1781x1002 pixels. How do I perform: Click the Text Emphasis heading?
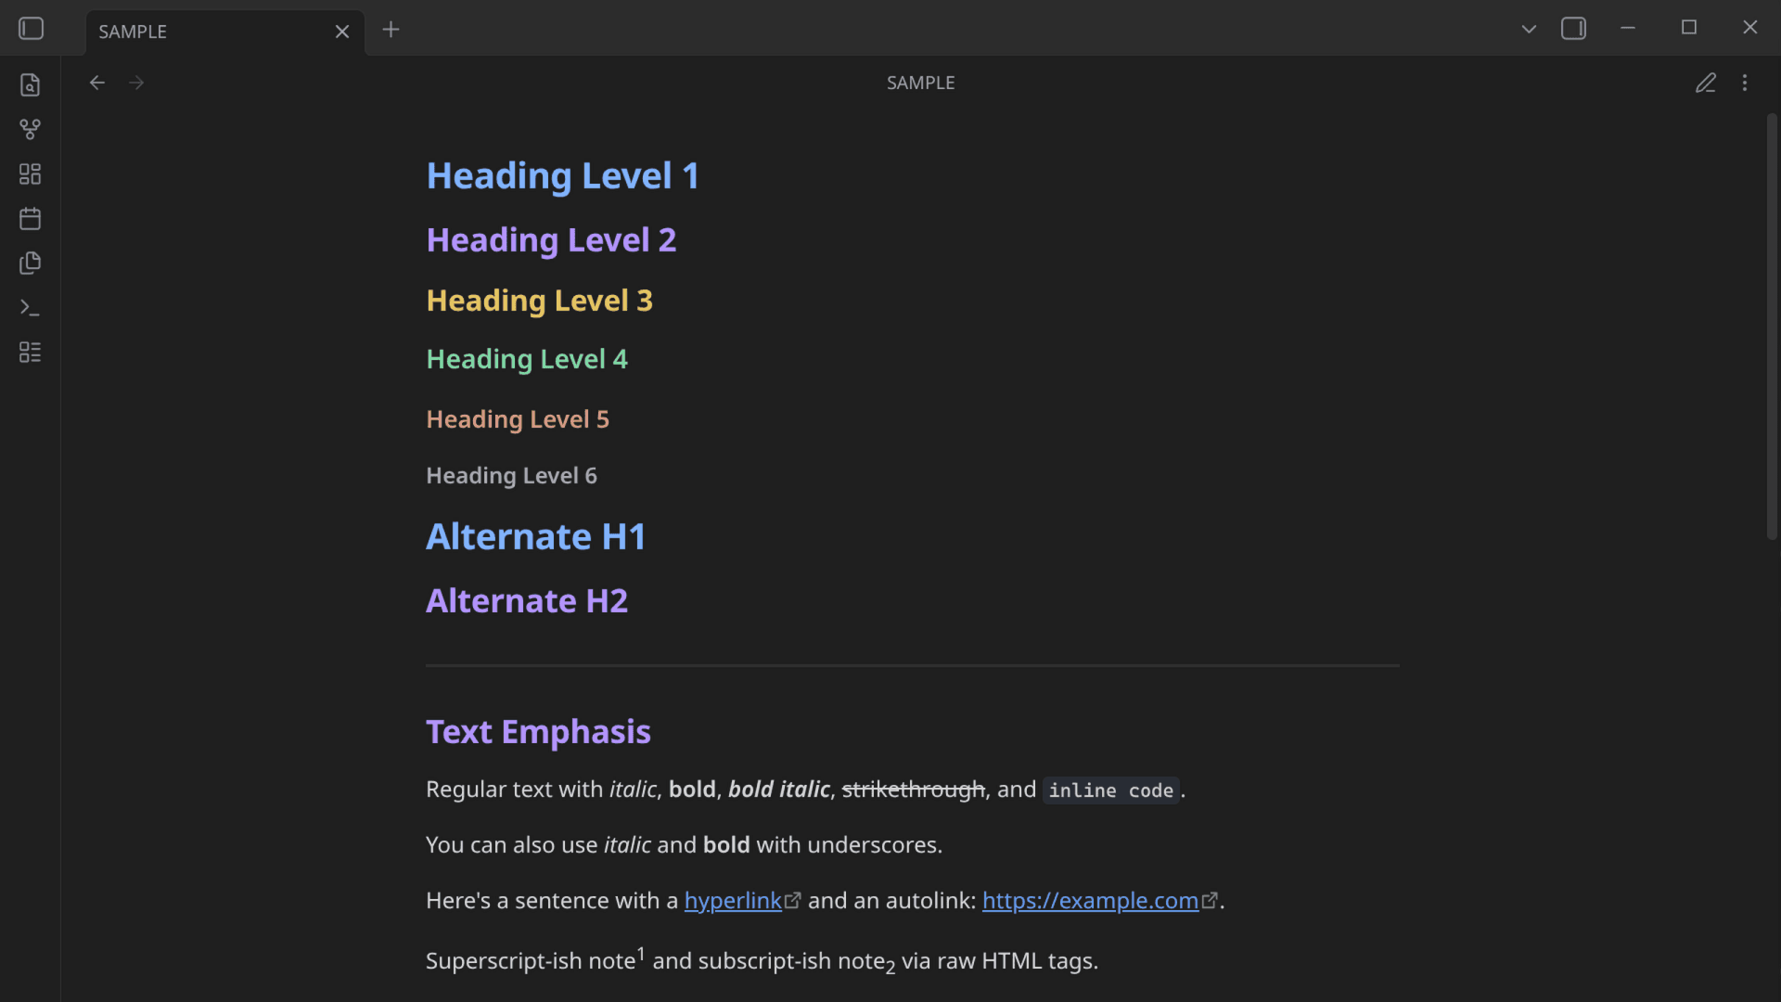coord(538,732)
